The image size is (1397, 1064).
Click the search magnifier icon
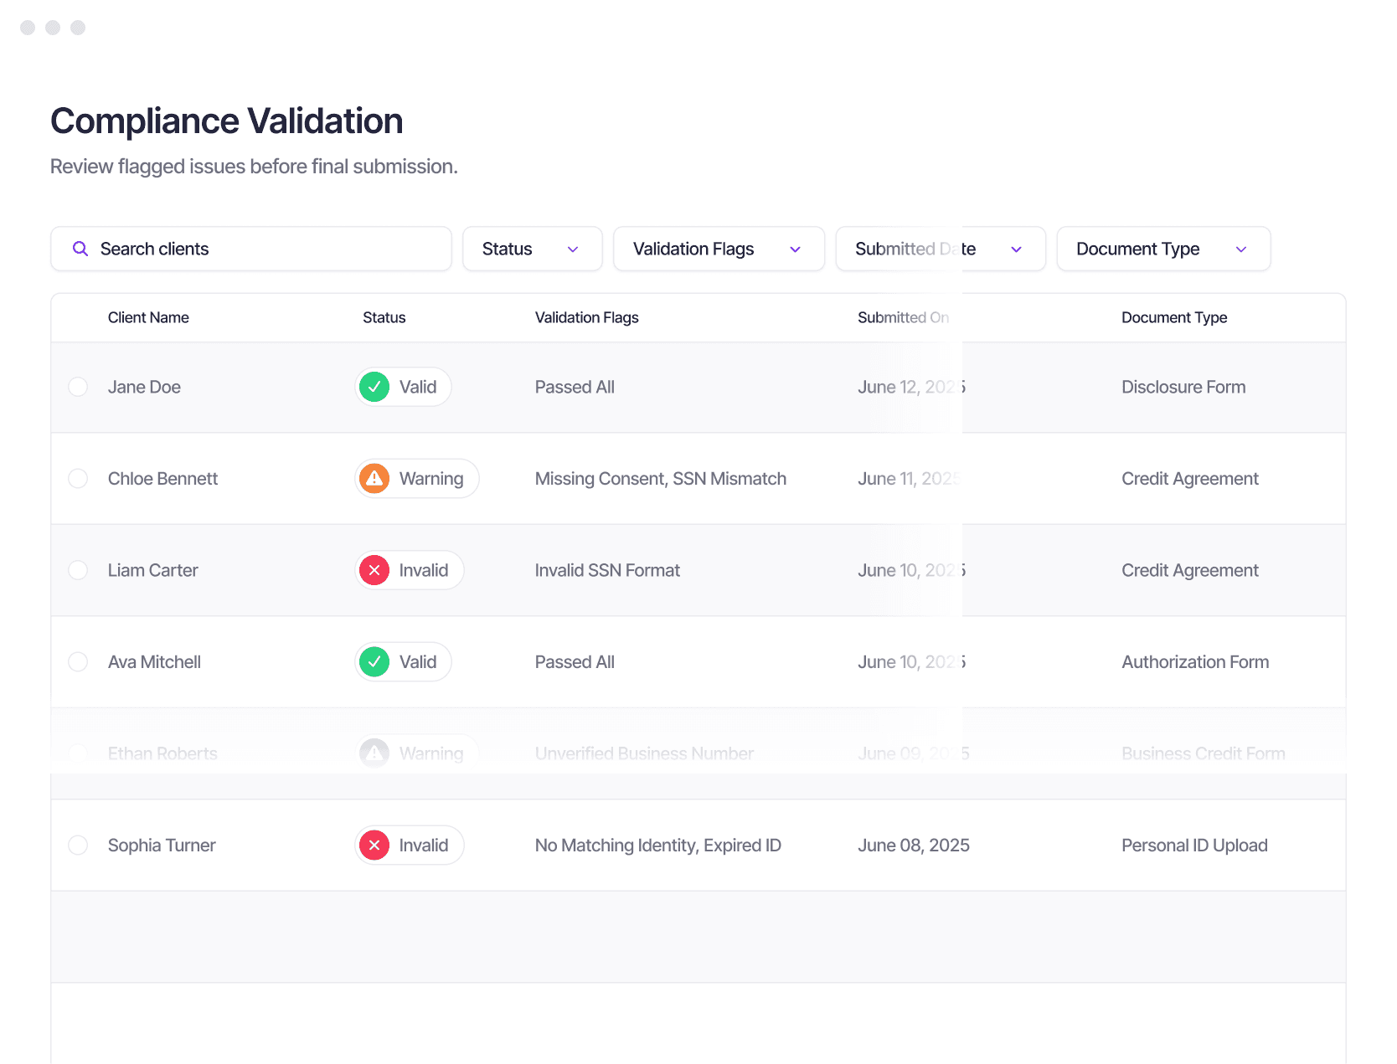pyautogui.click(x=80, y=249)
